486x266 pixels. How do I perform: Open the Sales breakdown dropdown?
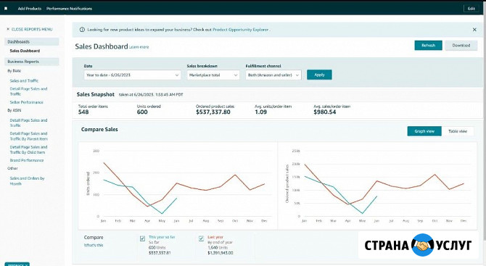click(x=213, y=75)
